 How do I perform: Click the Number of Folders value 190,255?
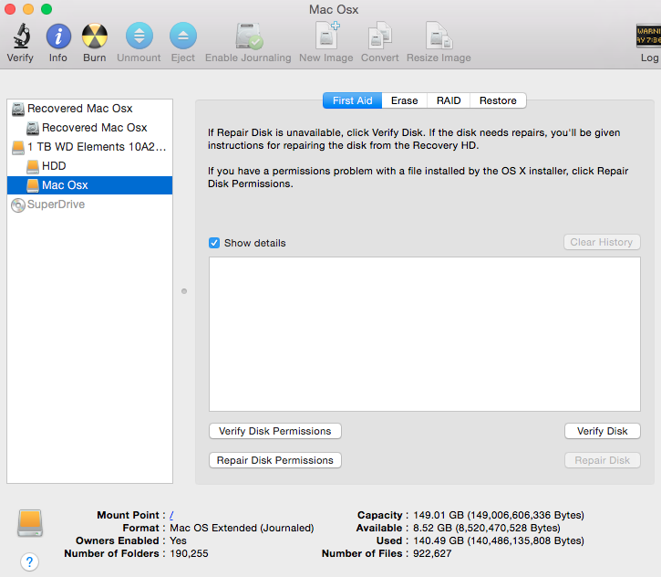pos(189,553)
